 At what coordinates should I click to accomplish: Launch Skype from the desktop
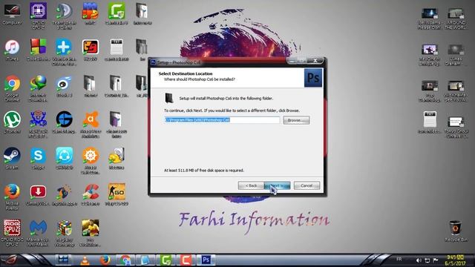[38, 158]
